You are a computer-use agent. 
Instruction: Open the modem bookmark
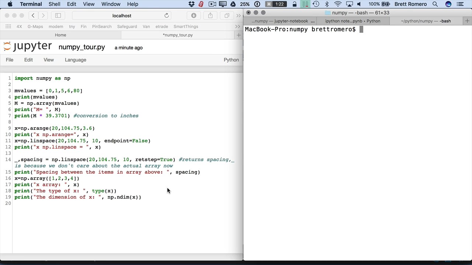tap(56, 26)
